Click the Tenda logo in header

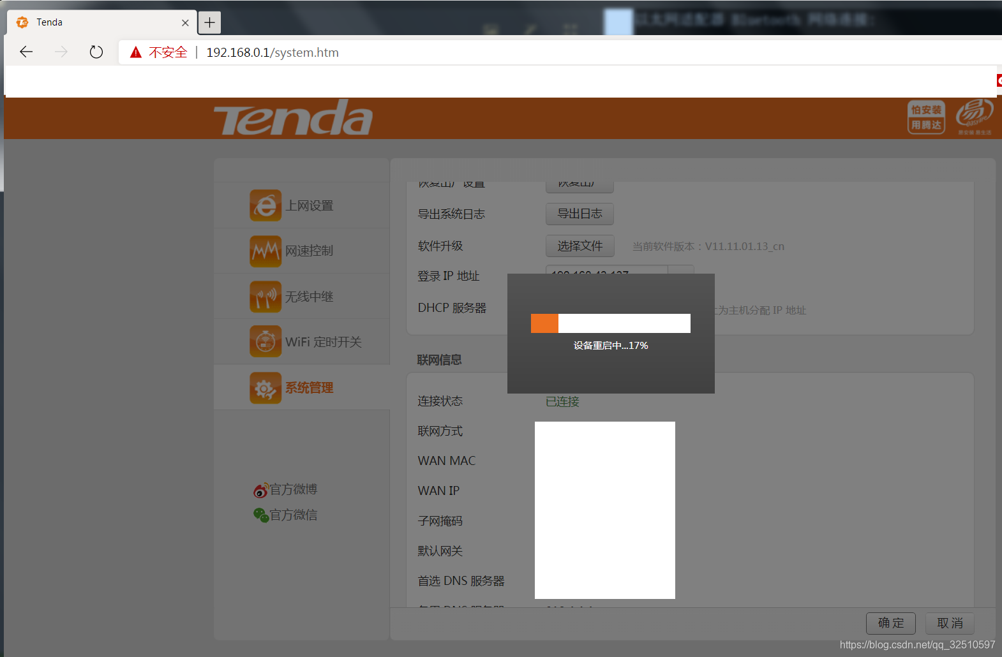pos(294,118)
